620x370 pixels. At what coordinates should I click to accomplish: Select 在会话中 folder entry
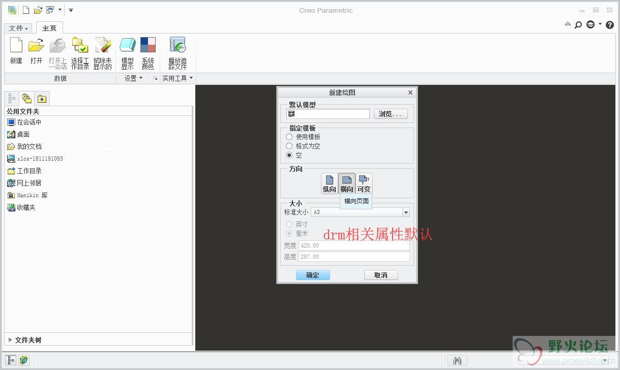pyautogui.click(x=24, y=122)
